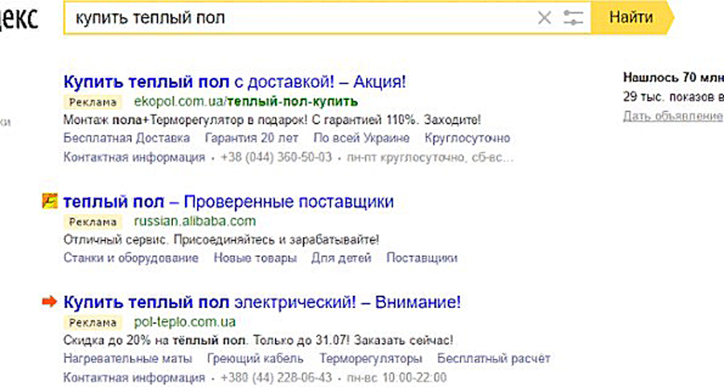
Task: Click the 'Нагревательные маты' sitelink
Action: click(127, 359)
